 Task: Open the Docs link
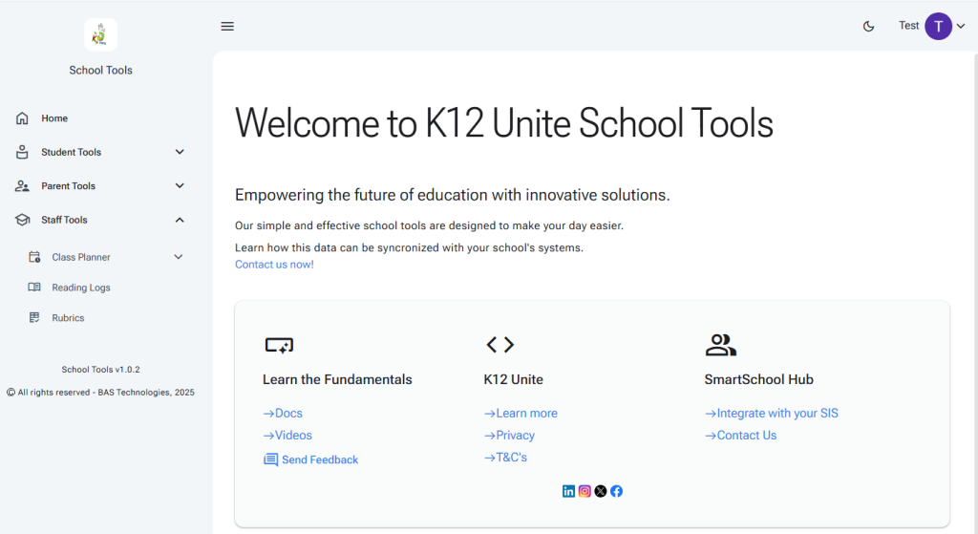284,414
